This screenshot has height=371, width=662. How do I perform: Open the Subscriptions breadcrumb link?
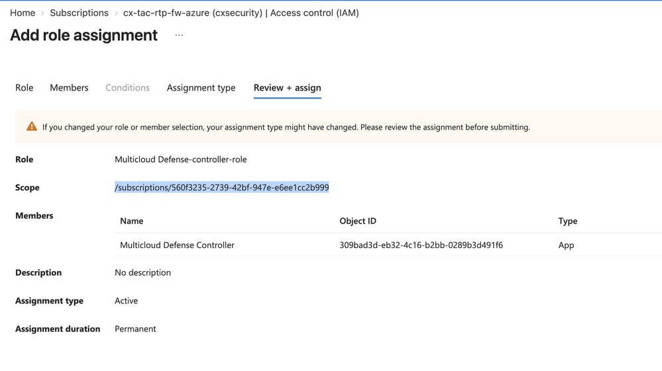point(79,13)
